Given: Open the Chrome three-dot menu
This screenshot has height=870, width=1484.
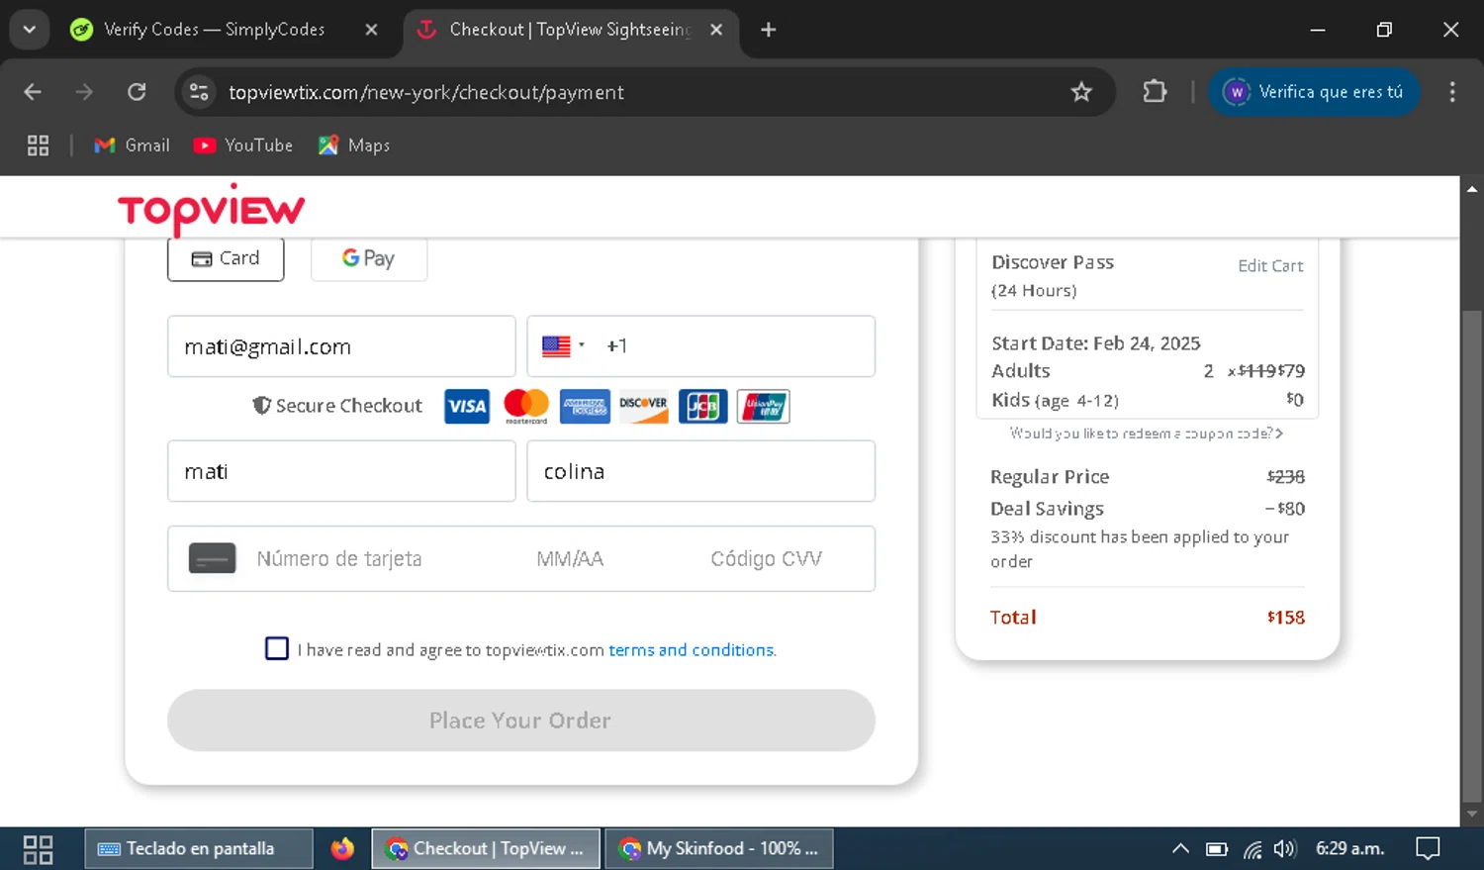Looking at the screenshot, I should coord(1452,92).
